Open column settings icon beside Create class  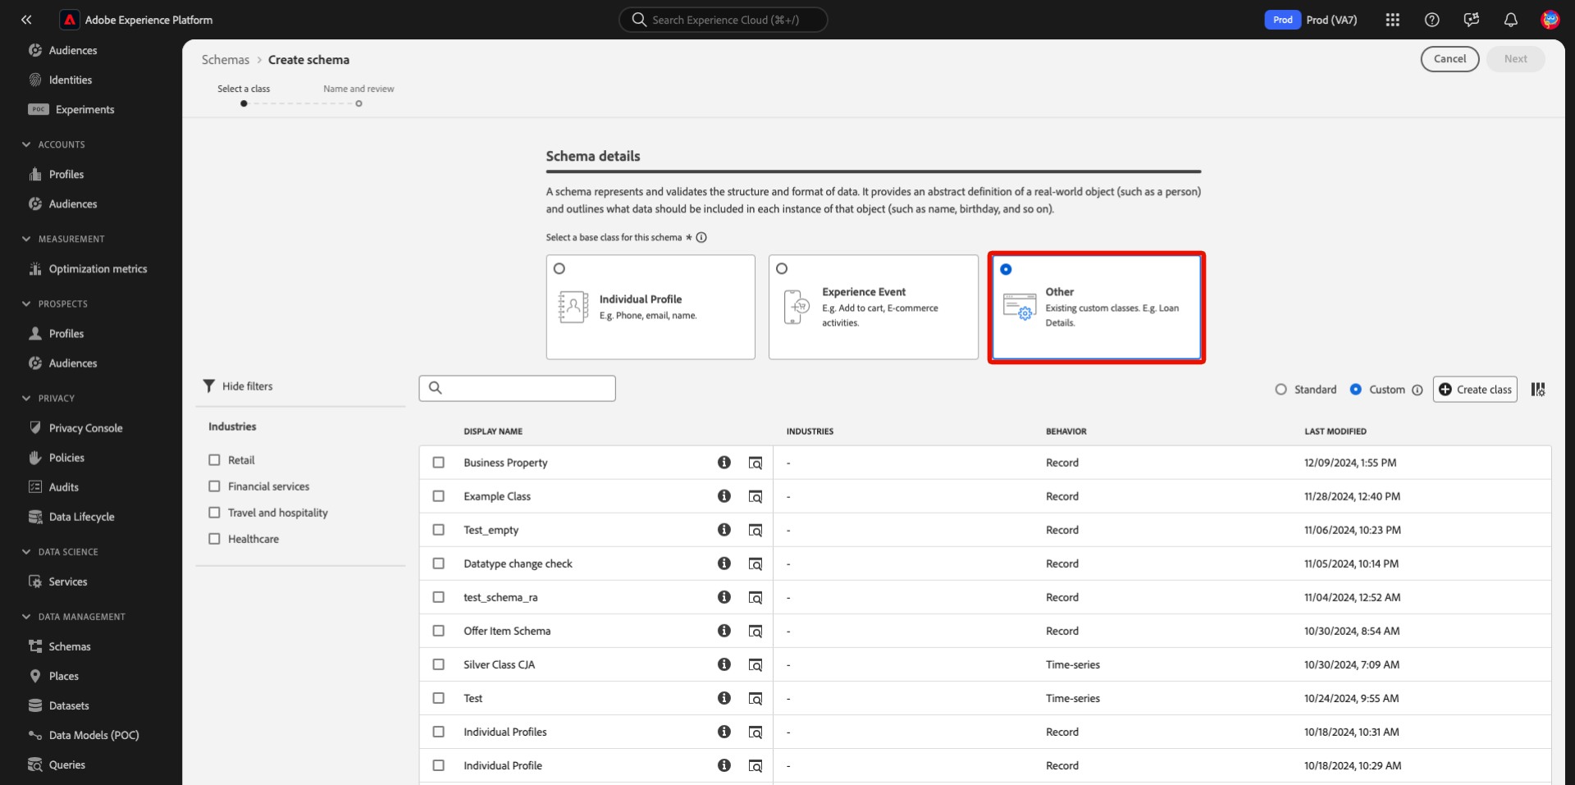click(x=1538, y=390)
